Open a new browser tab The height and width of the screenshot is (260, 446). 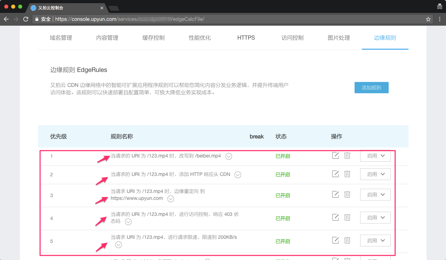pyautogui.click(x=114, y=8)
